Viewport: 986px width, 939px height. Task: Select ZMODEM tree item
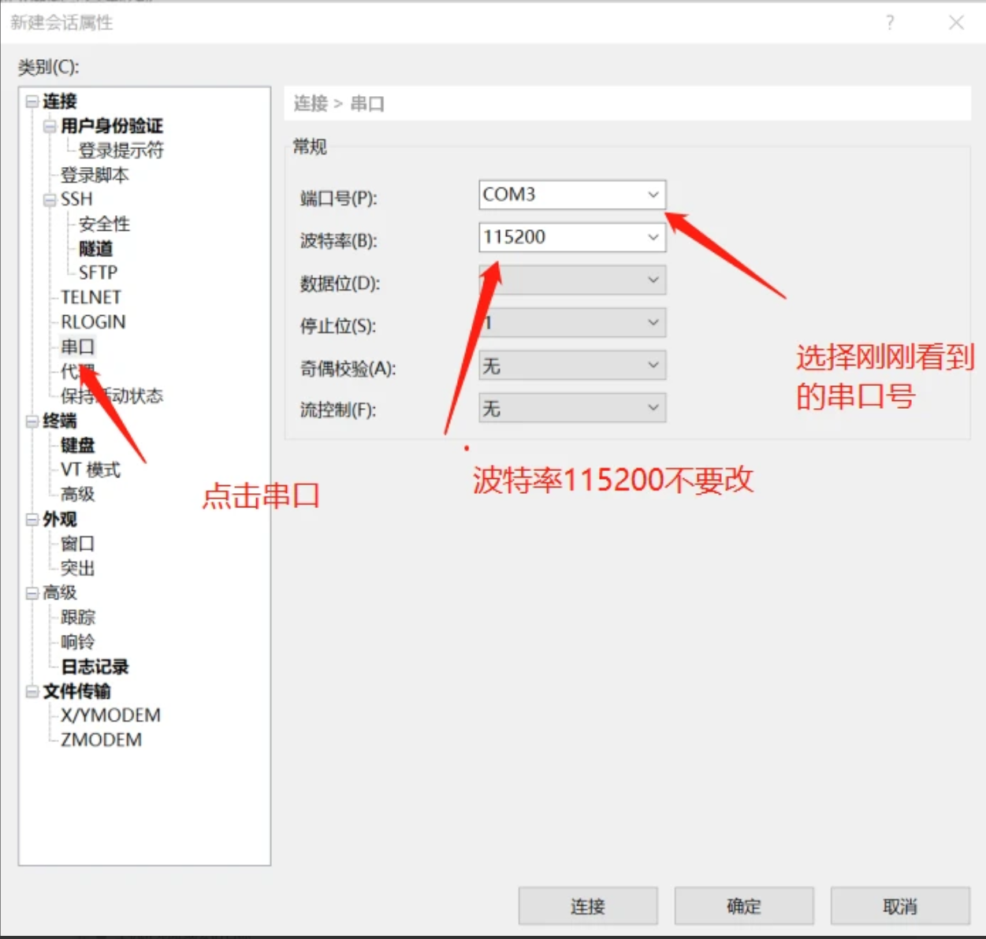coord(101,740)
